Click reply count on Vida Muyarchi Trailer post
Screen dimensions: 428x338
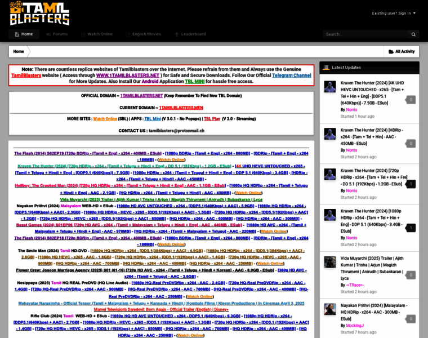[411, 275]
